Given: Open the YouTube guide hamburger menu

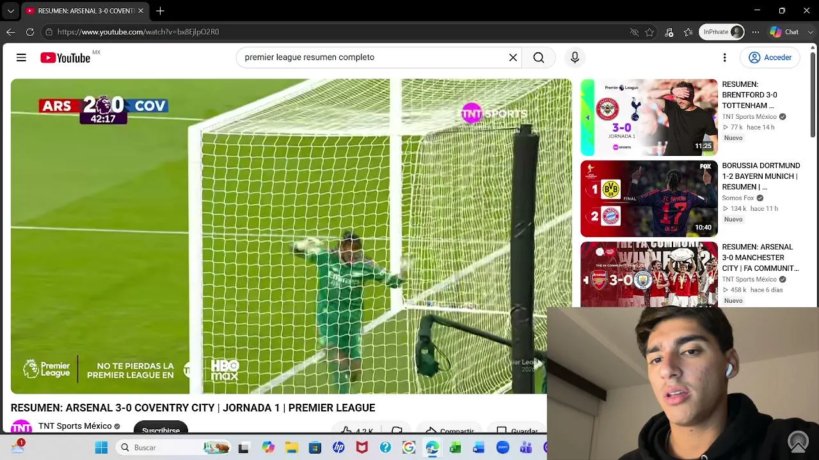Looking at the screenshot, I should tap(21, 57).
